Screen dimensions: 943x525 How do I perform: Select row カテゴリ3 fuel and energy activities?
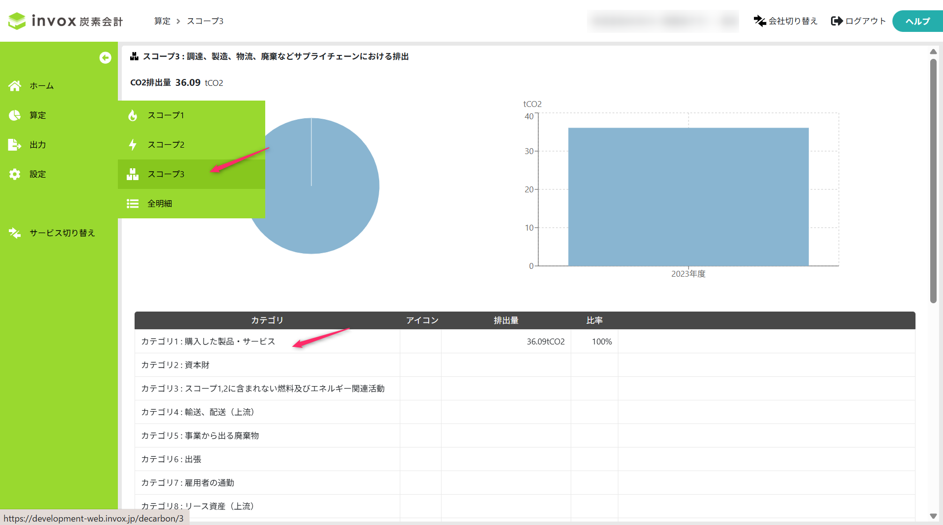(x=525, y=389)
